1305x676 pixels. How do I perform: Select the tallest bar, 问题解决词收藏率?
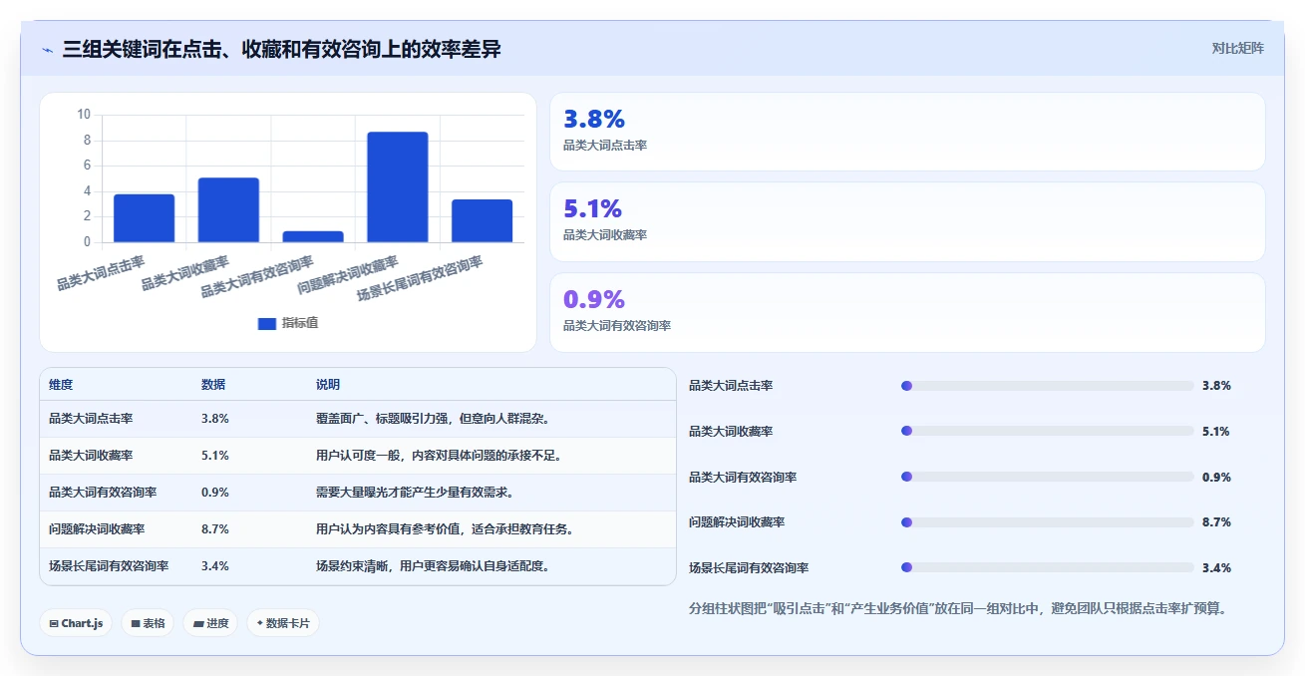click(398, 186)
